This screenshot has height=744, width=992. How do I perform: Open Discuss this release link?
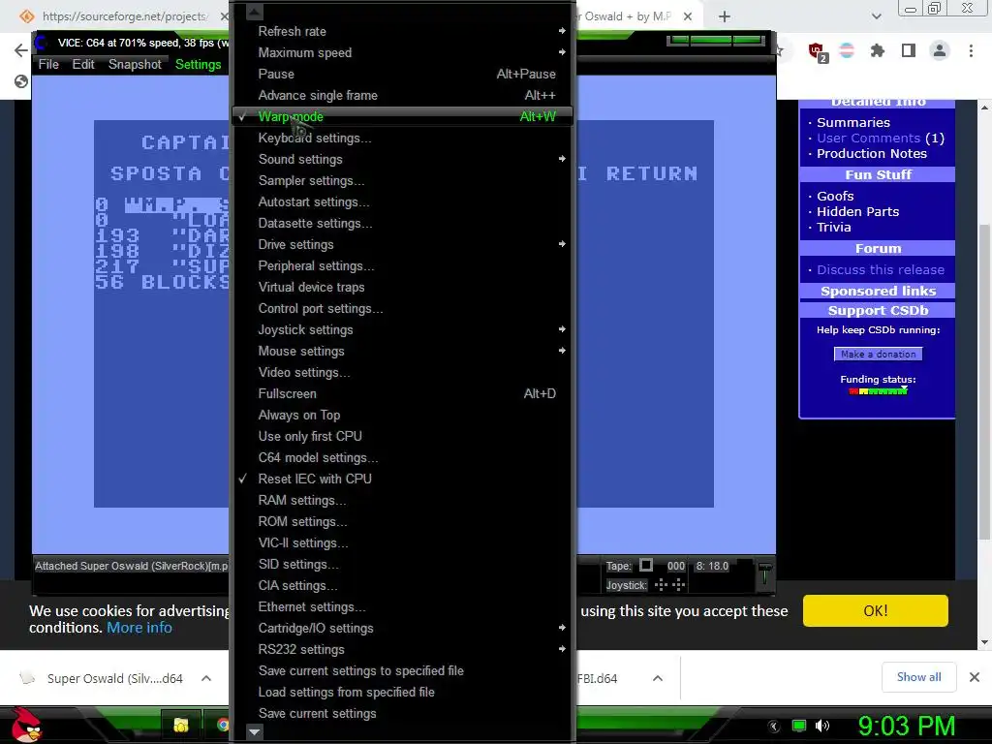880,270
